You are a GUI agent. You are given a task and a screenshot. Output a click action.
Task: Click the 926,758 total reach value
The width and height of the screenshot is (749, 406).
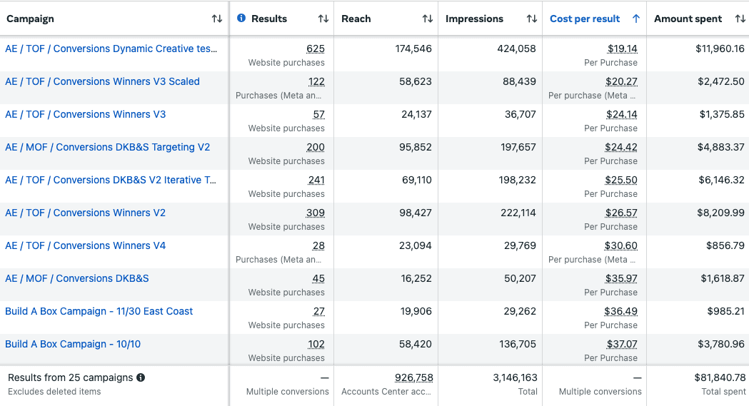(x=413, y=378)
